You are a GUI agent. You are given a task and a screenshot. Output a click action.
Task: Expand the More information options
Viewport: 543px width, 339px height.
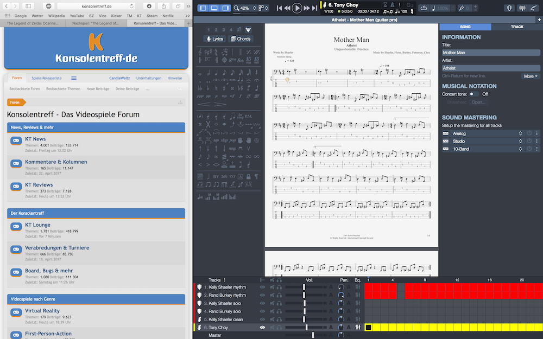[531, 76]
